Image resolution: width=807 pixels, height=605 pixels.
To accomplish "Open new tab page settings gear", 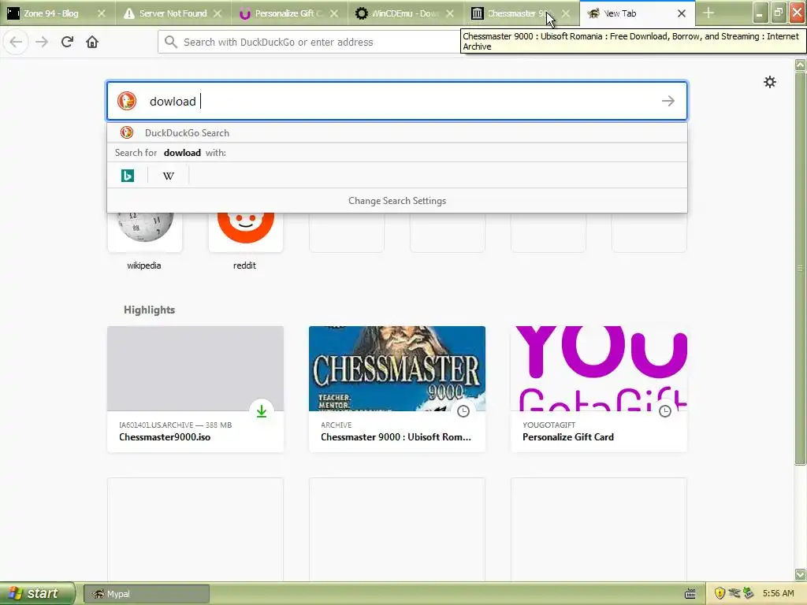I will click(x=770, y=82).
